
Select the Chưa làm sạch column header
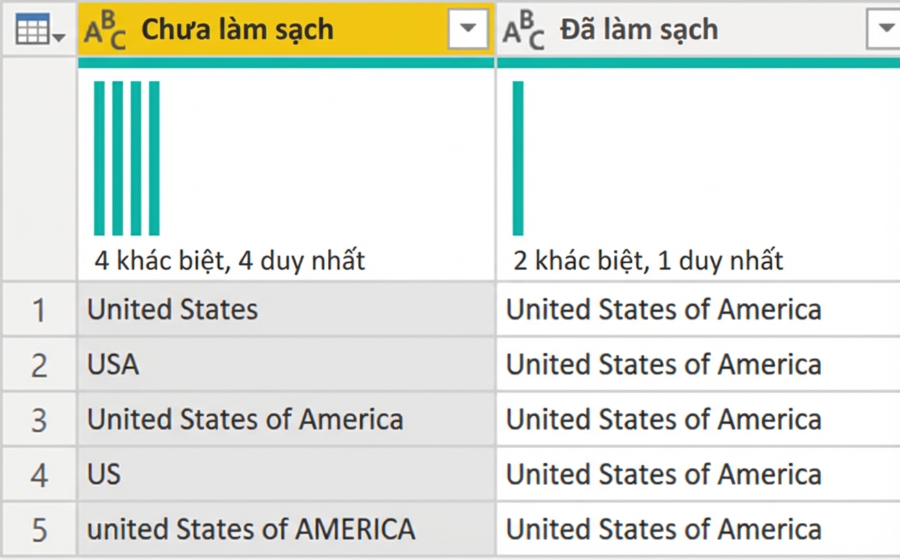click(286, 29)
